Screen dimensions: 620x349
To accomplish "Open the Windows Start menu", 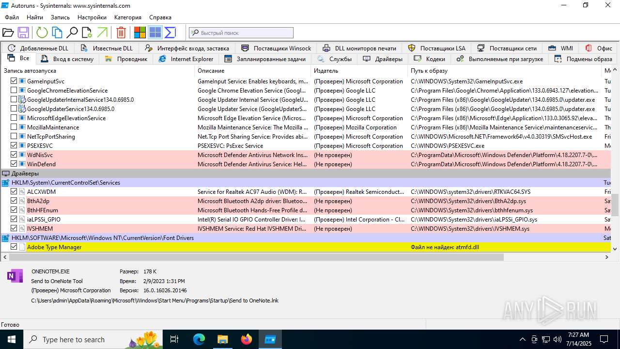I will 11,339.
